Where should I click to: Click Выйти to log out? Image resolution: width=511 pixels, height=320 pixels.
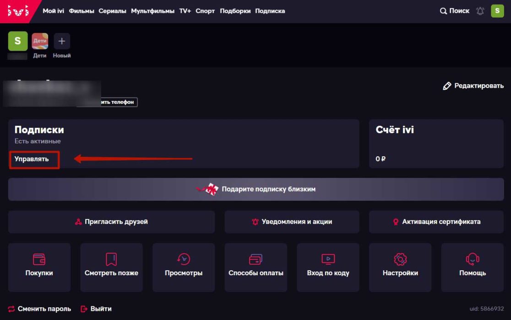[96, 309]
